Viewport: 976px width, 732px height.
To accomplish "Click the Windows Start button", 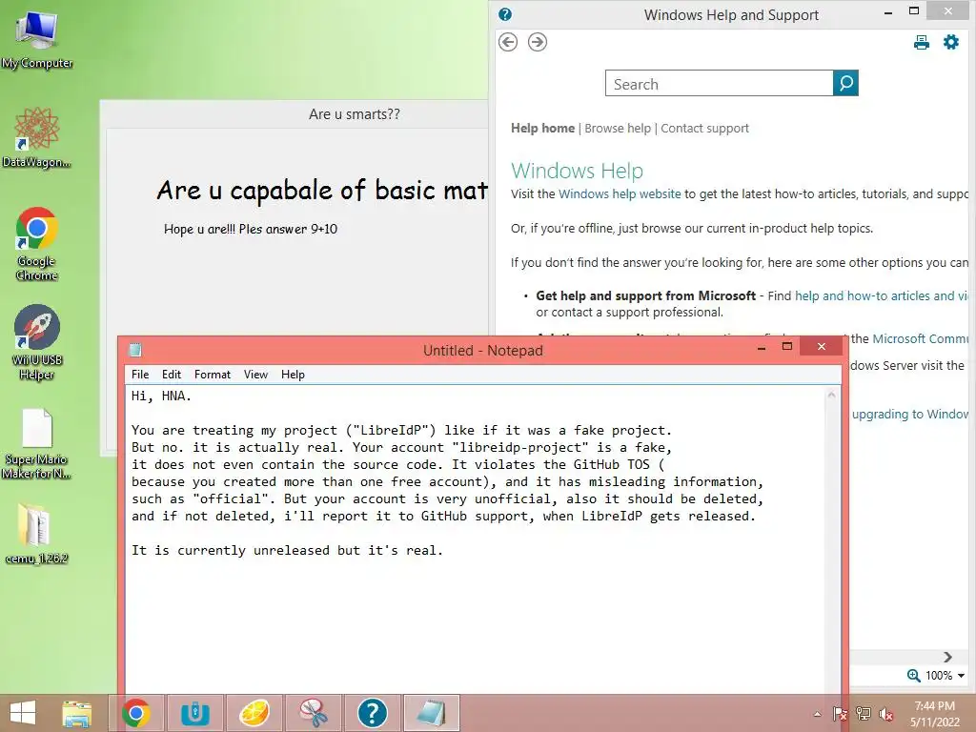I will (x=23, y=713).
